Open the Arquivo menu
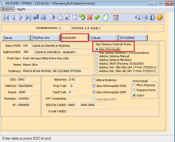Viewport: 175px width, 142px height. pyautogui.click(x=8, y=9)
